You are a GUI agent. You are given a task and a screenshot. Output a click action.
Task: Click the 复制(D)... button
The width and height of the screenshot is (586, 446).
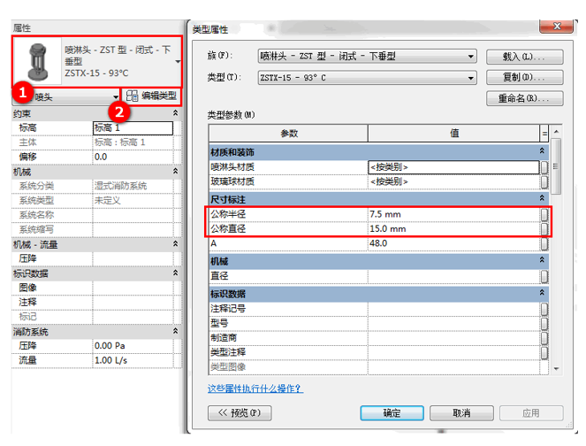pyautogui.click(x=525, y=78)
